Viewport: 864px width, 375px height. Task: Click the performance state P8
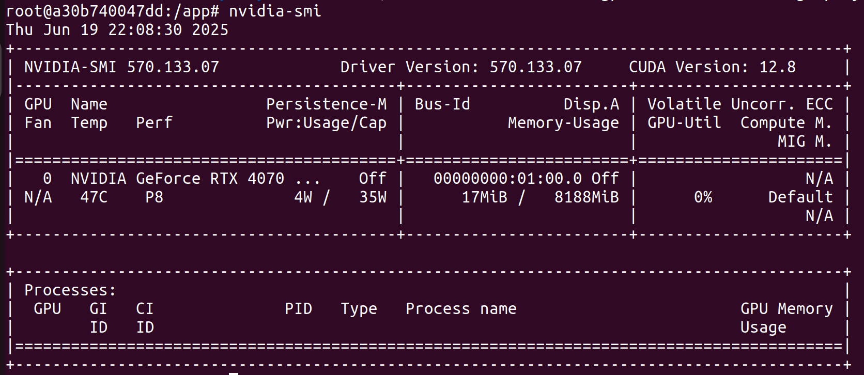click(154, 197)
